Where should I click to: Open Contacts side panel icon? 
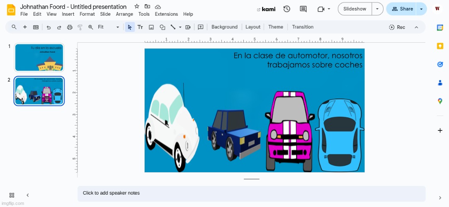click(x=440, y=83)
